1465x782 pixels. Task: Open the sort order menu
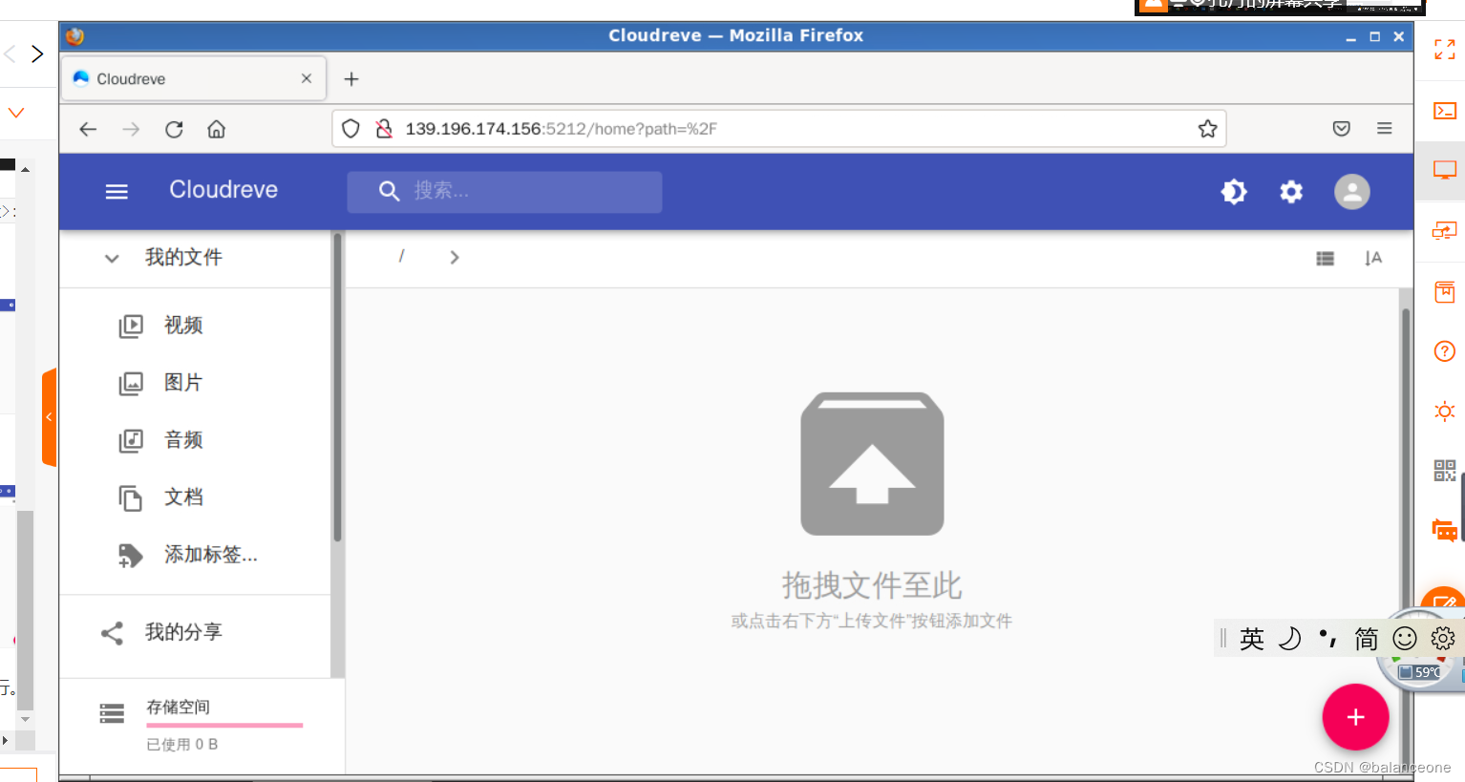(1373, 258)
